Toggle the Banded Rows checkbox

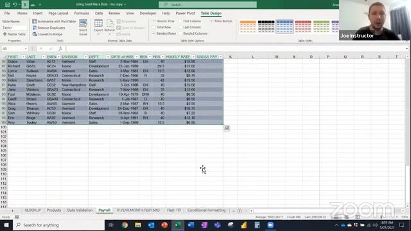pyautogui.click(x=153, y=33)
